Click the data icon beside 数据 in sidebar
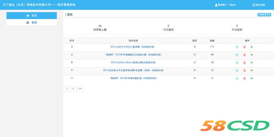 [x=28, y=23]
